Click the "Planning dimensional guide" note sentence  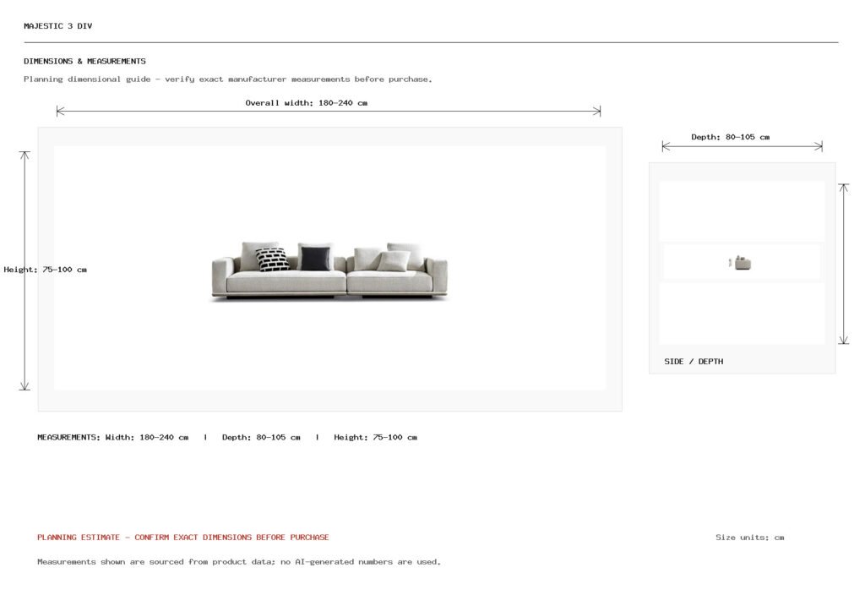(228, 79)
